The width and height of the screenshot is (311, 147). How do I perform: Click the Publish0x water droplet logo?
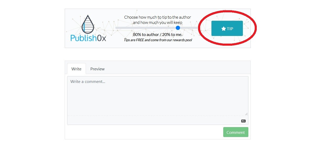(88, 24)
